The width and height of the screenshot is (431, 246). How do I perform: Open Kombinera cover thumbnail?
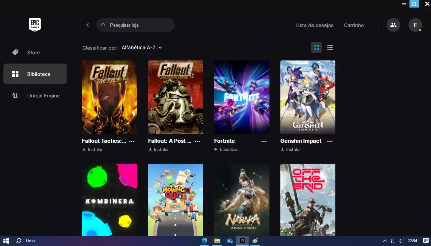click(x=110, y=200)
